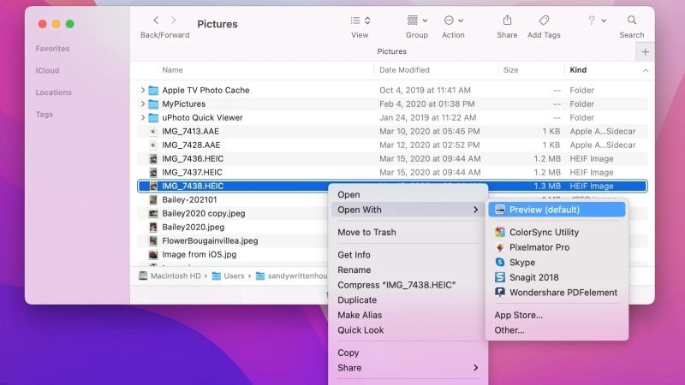This screenshot has width=685, height=385.
Task: Add a new tab with plus button
Action: [x=646, y=52]
